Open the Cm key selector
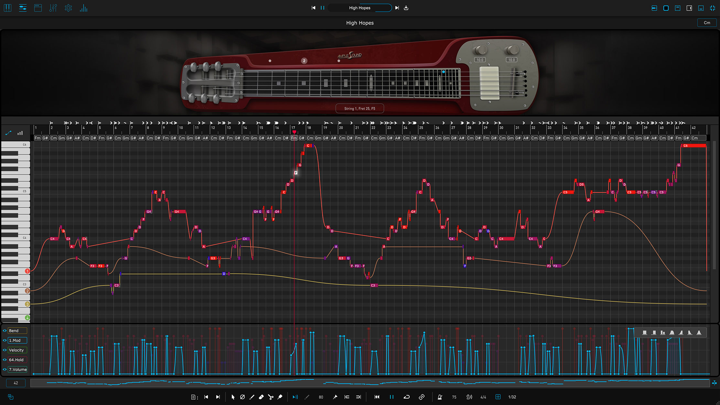This screenshot has width=720, height=405. tap(707, 23)
